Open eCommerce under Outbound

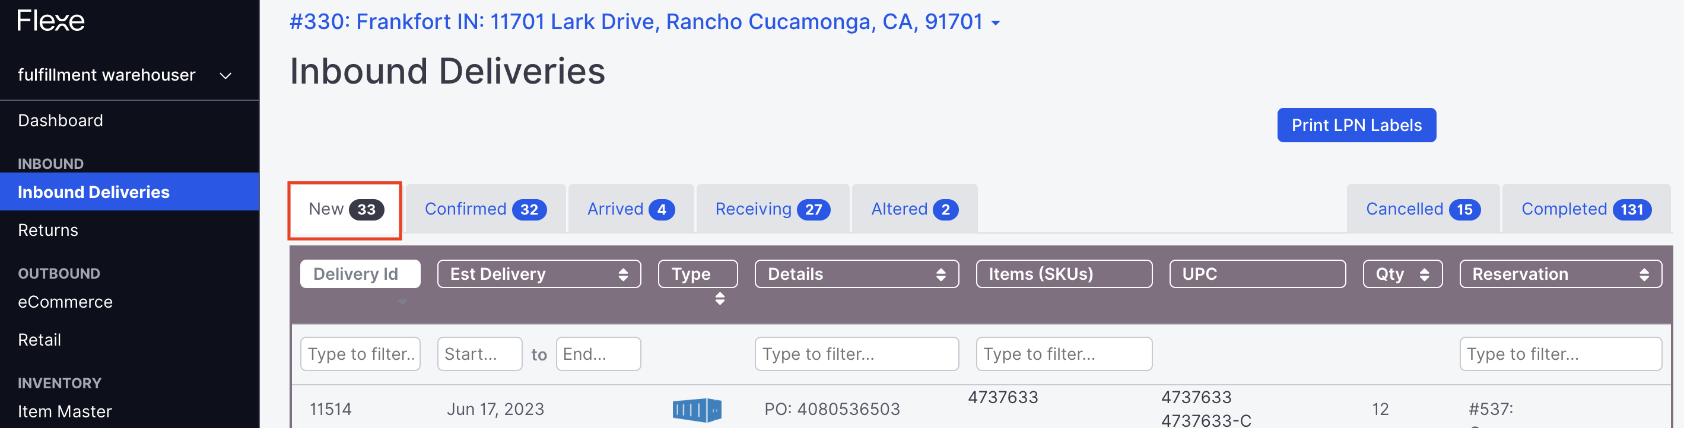pyautogui.click(x=65, y=301)
